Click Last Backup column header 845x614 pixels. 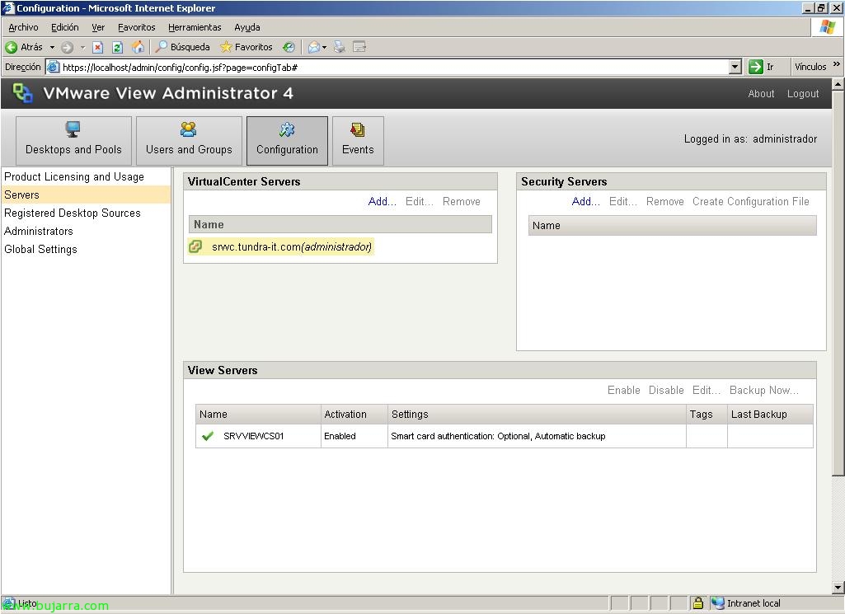[769, 415]
